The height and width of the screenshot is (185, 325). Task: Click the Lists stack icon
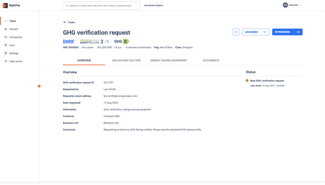click(6, 45)
